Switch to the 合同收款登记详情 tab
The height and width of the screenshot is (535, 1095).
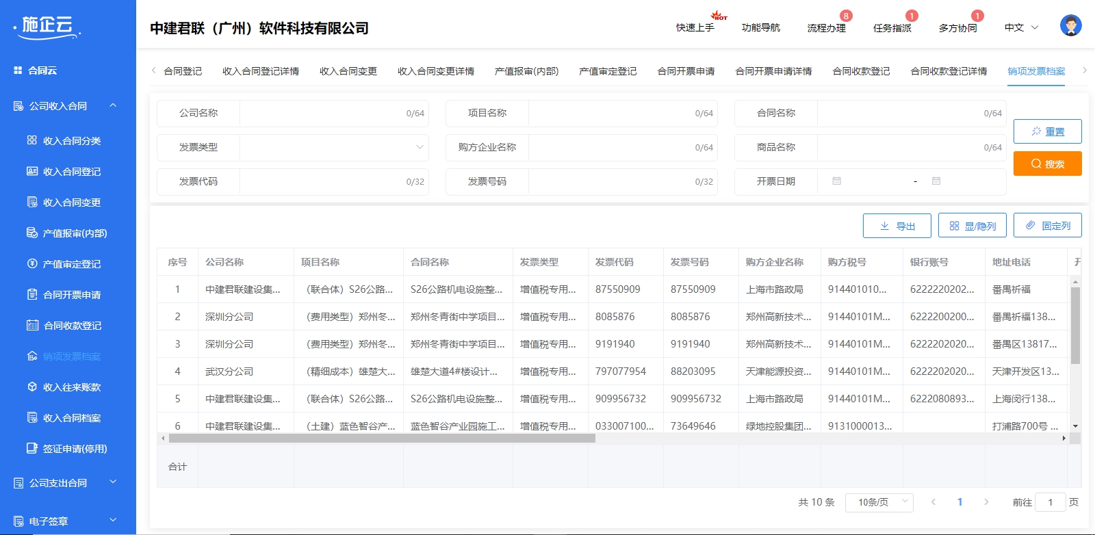click(x=949, y=71)
